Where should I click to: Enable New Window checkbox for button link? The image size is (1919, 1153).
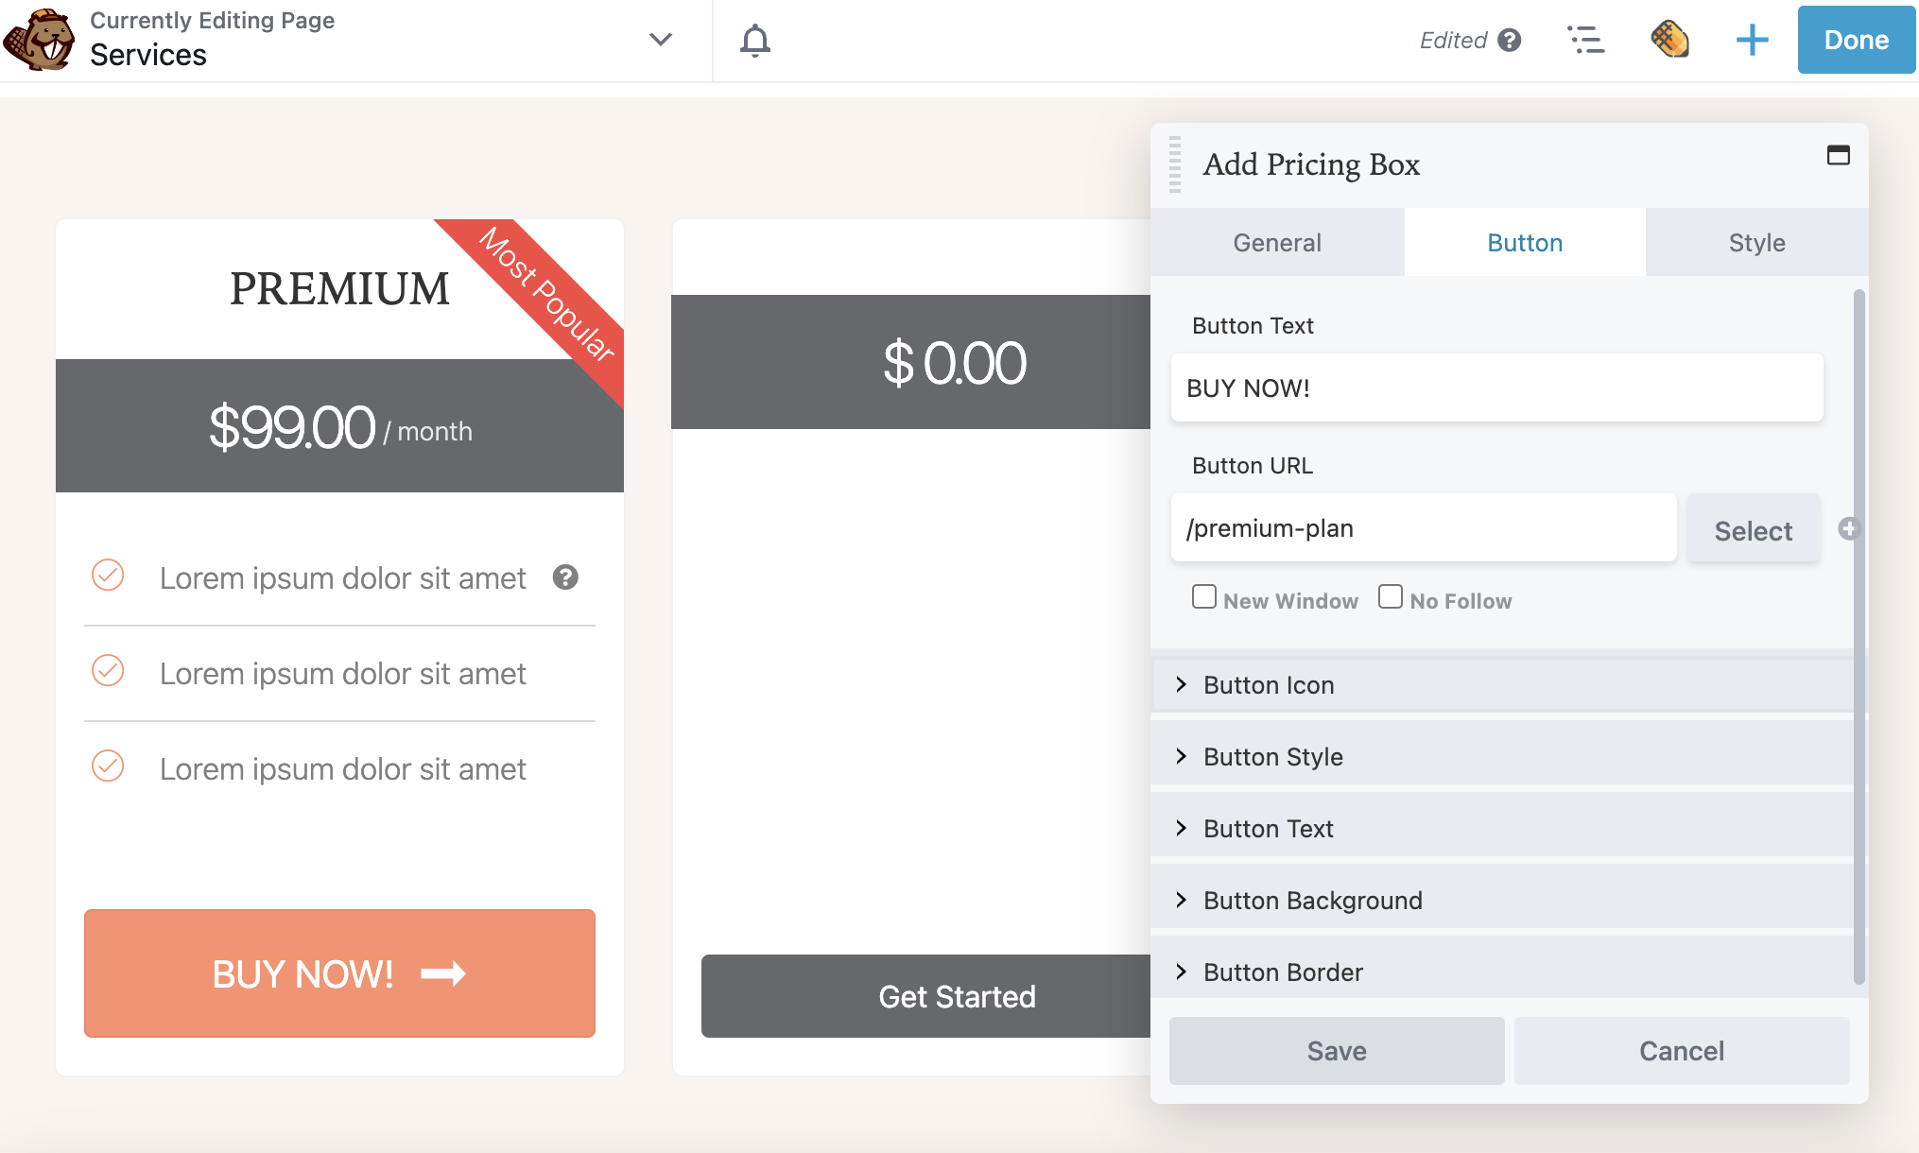click(x=1203, y=597)
